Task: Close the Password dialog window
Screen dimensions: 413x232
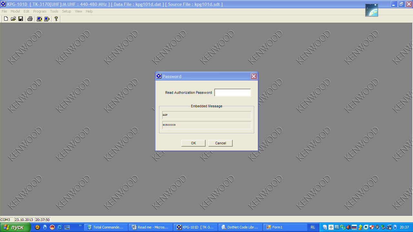Action: point(254,76)
